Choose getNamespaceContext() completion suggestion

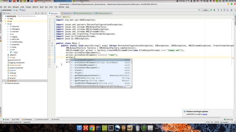click(100, 76)
